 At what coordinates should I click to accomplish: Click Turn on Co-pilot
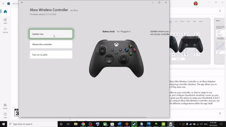pos(51,54)
